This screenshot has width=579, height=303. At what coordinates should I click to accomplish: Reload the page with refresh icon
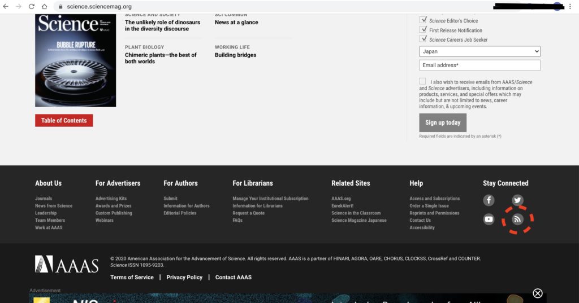(x=32, y=7)
